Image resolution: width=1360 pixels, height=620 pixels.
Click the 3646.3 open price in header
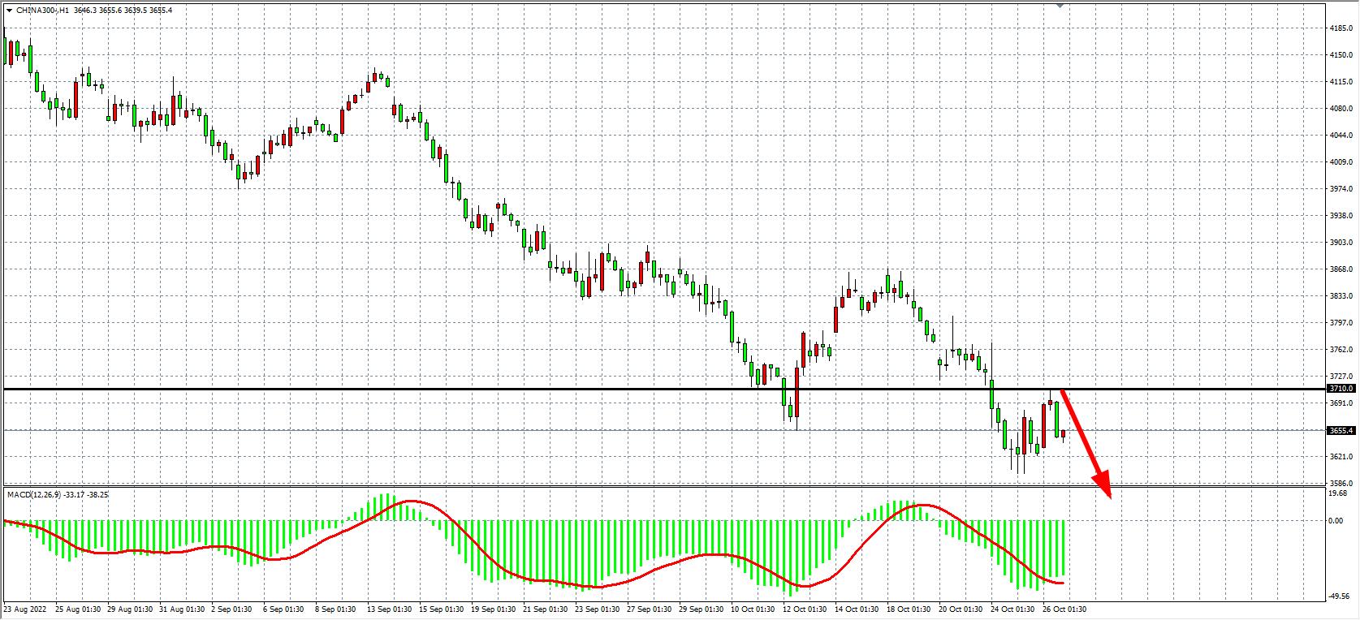[84, 11]
